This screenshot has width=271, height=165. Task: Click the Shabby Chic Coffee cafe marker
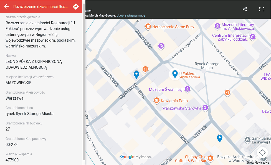click(210, 158)
